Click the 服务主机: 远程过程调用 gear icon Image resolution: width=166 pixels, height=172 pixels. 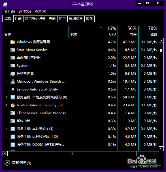point(13,137)
